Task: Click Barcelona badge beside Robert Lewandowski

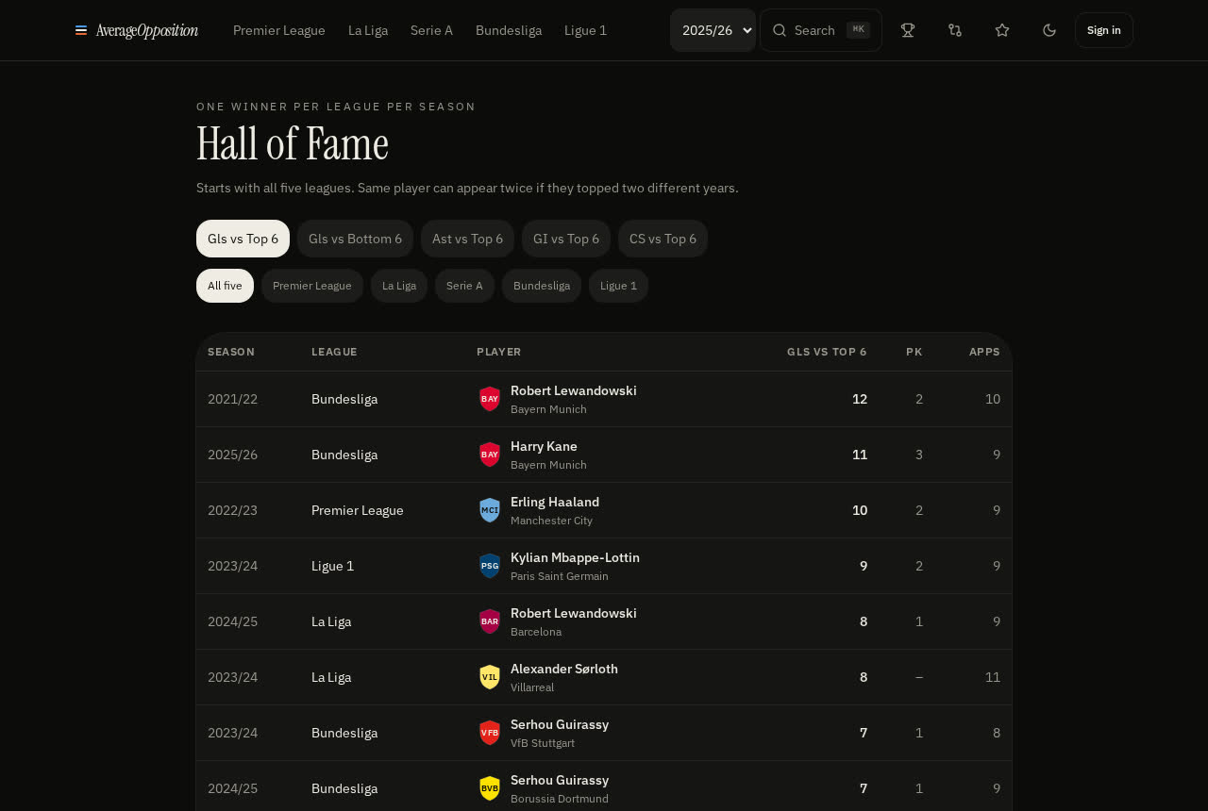Action: click(490, 621)
